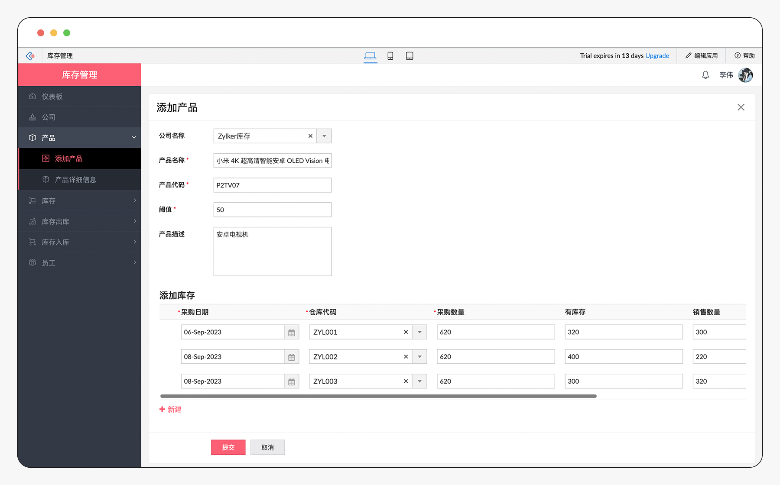Expand the 库存 sidebar section
This screenshot has width=780, height=485.
135,200
